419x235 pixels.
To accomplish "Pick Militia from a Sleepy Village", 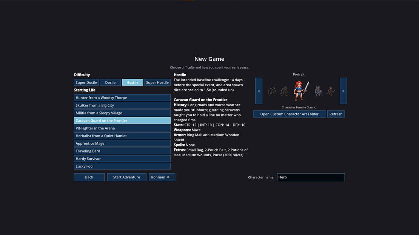I will pos(122,113).
